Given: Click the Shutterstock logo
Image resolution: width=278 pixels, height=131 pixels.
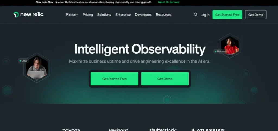Looking at the screenshot, I should pos(163,130).
